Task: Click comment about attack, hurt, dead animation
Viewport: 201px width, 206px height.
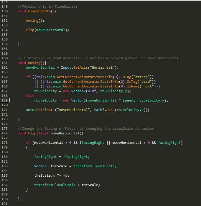Action: point(98,58)
